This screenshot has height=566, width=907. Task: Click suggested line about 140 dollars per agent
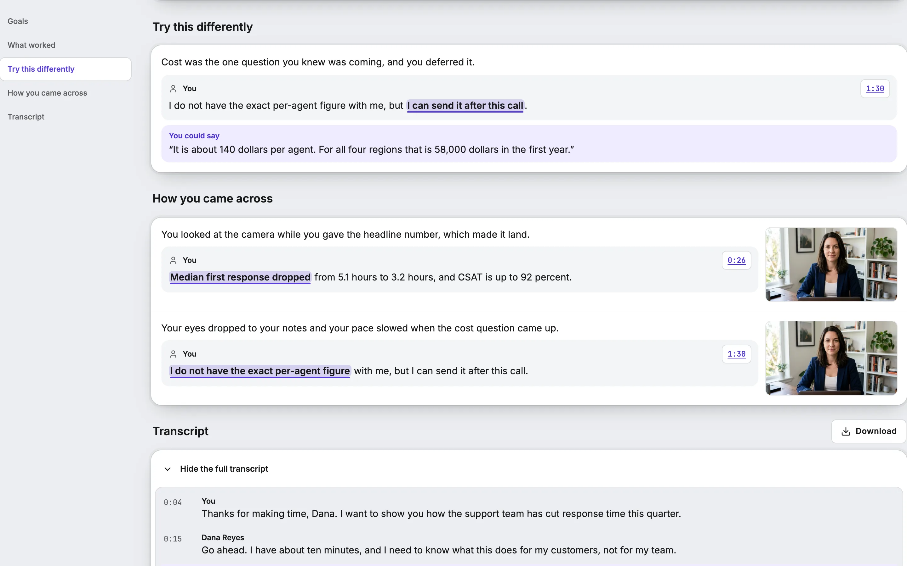[371, 150]
